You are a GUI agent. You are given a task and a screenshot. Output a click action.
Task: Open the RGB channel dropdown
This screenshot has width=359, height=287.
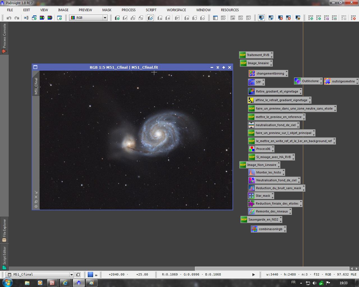105,18
